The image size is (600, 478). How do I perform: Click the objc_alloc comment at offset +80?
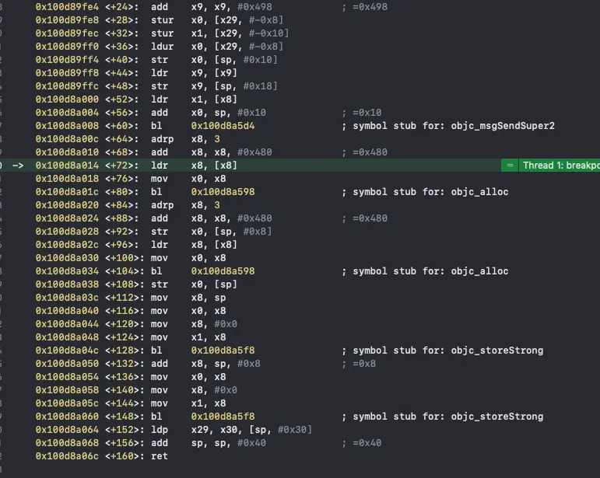(425, 192)
